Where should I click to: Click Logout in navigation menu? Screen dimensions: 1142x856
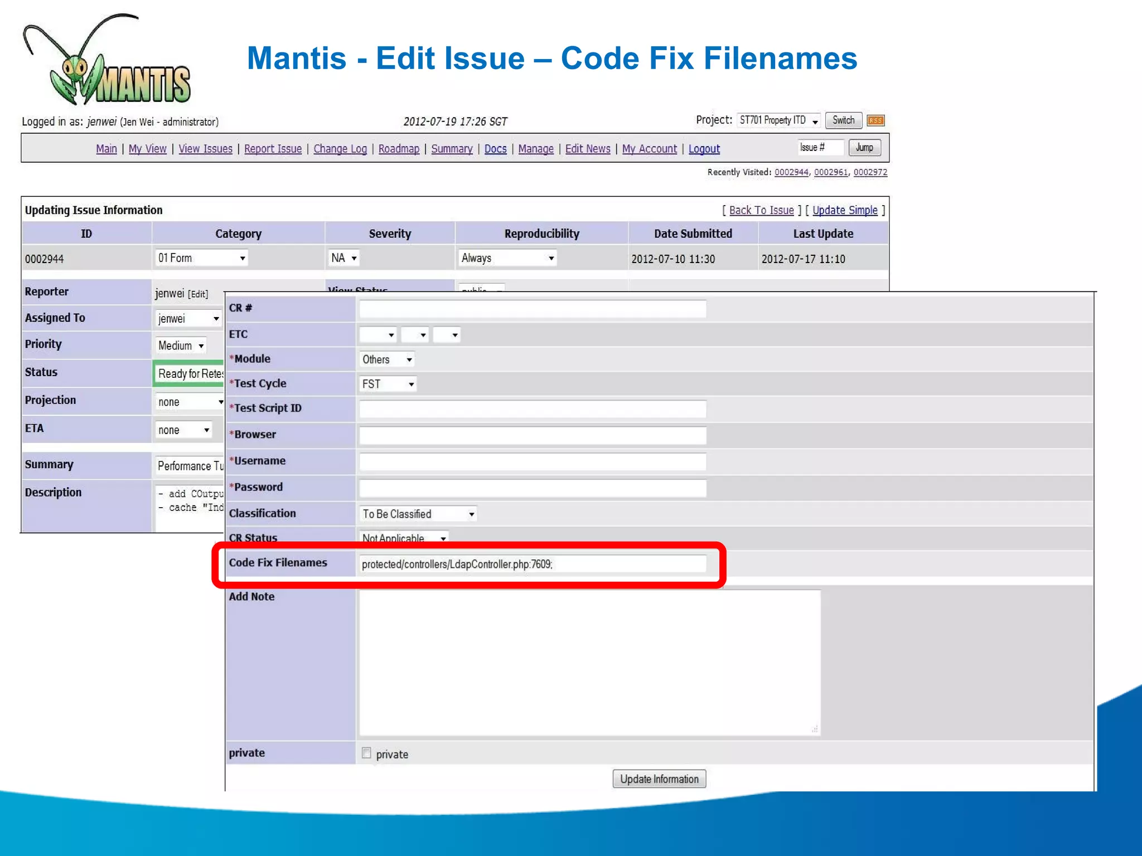pyautogui.click(x=704, y=149)
